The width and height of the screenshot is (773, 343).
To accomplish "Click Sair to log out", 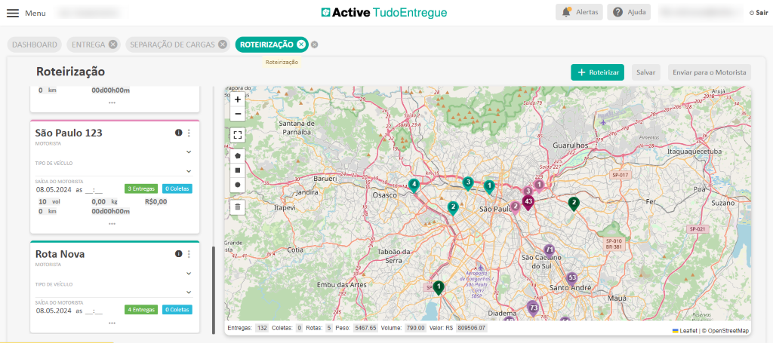I will 758,13.
